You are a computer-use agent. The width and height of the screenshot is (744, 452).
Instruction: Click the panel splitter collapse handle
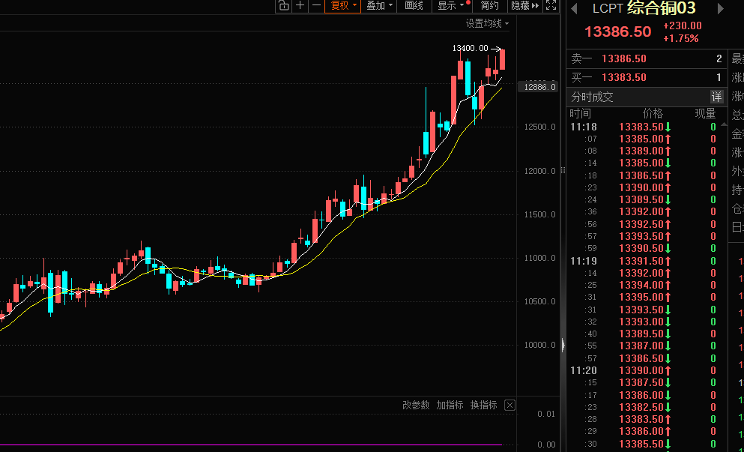tap(563, 345)
